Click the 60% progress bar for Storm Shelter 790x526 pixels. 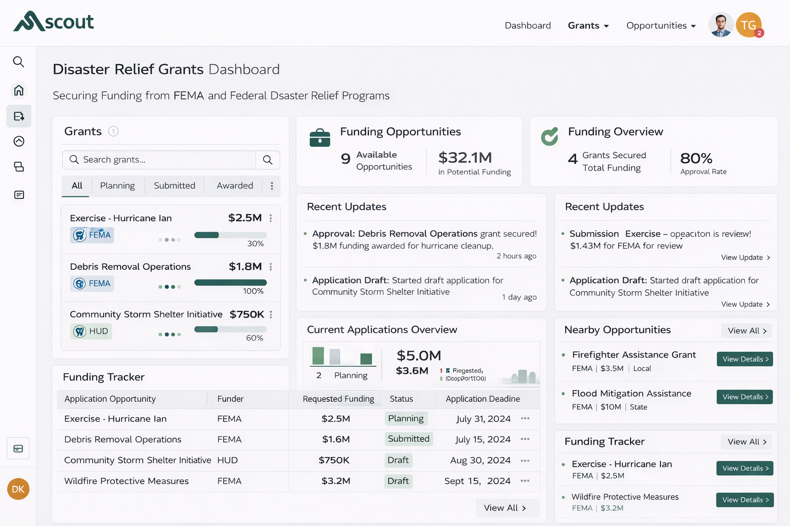click(x=230, y=329)
